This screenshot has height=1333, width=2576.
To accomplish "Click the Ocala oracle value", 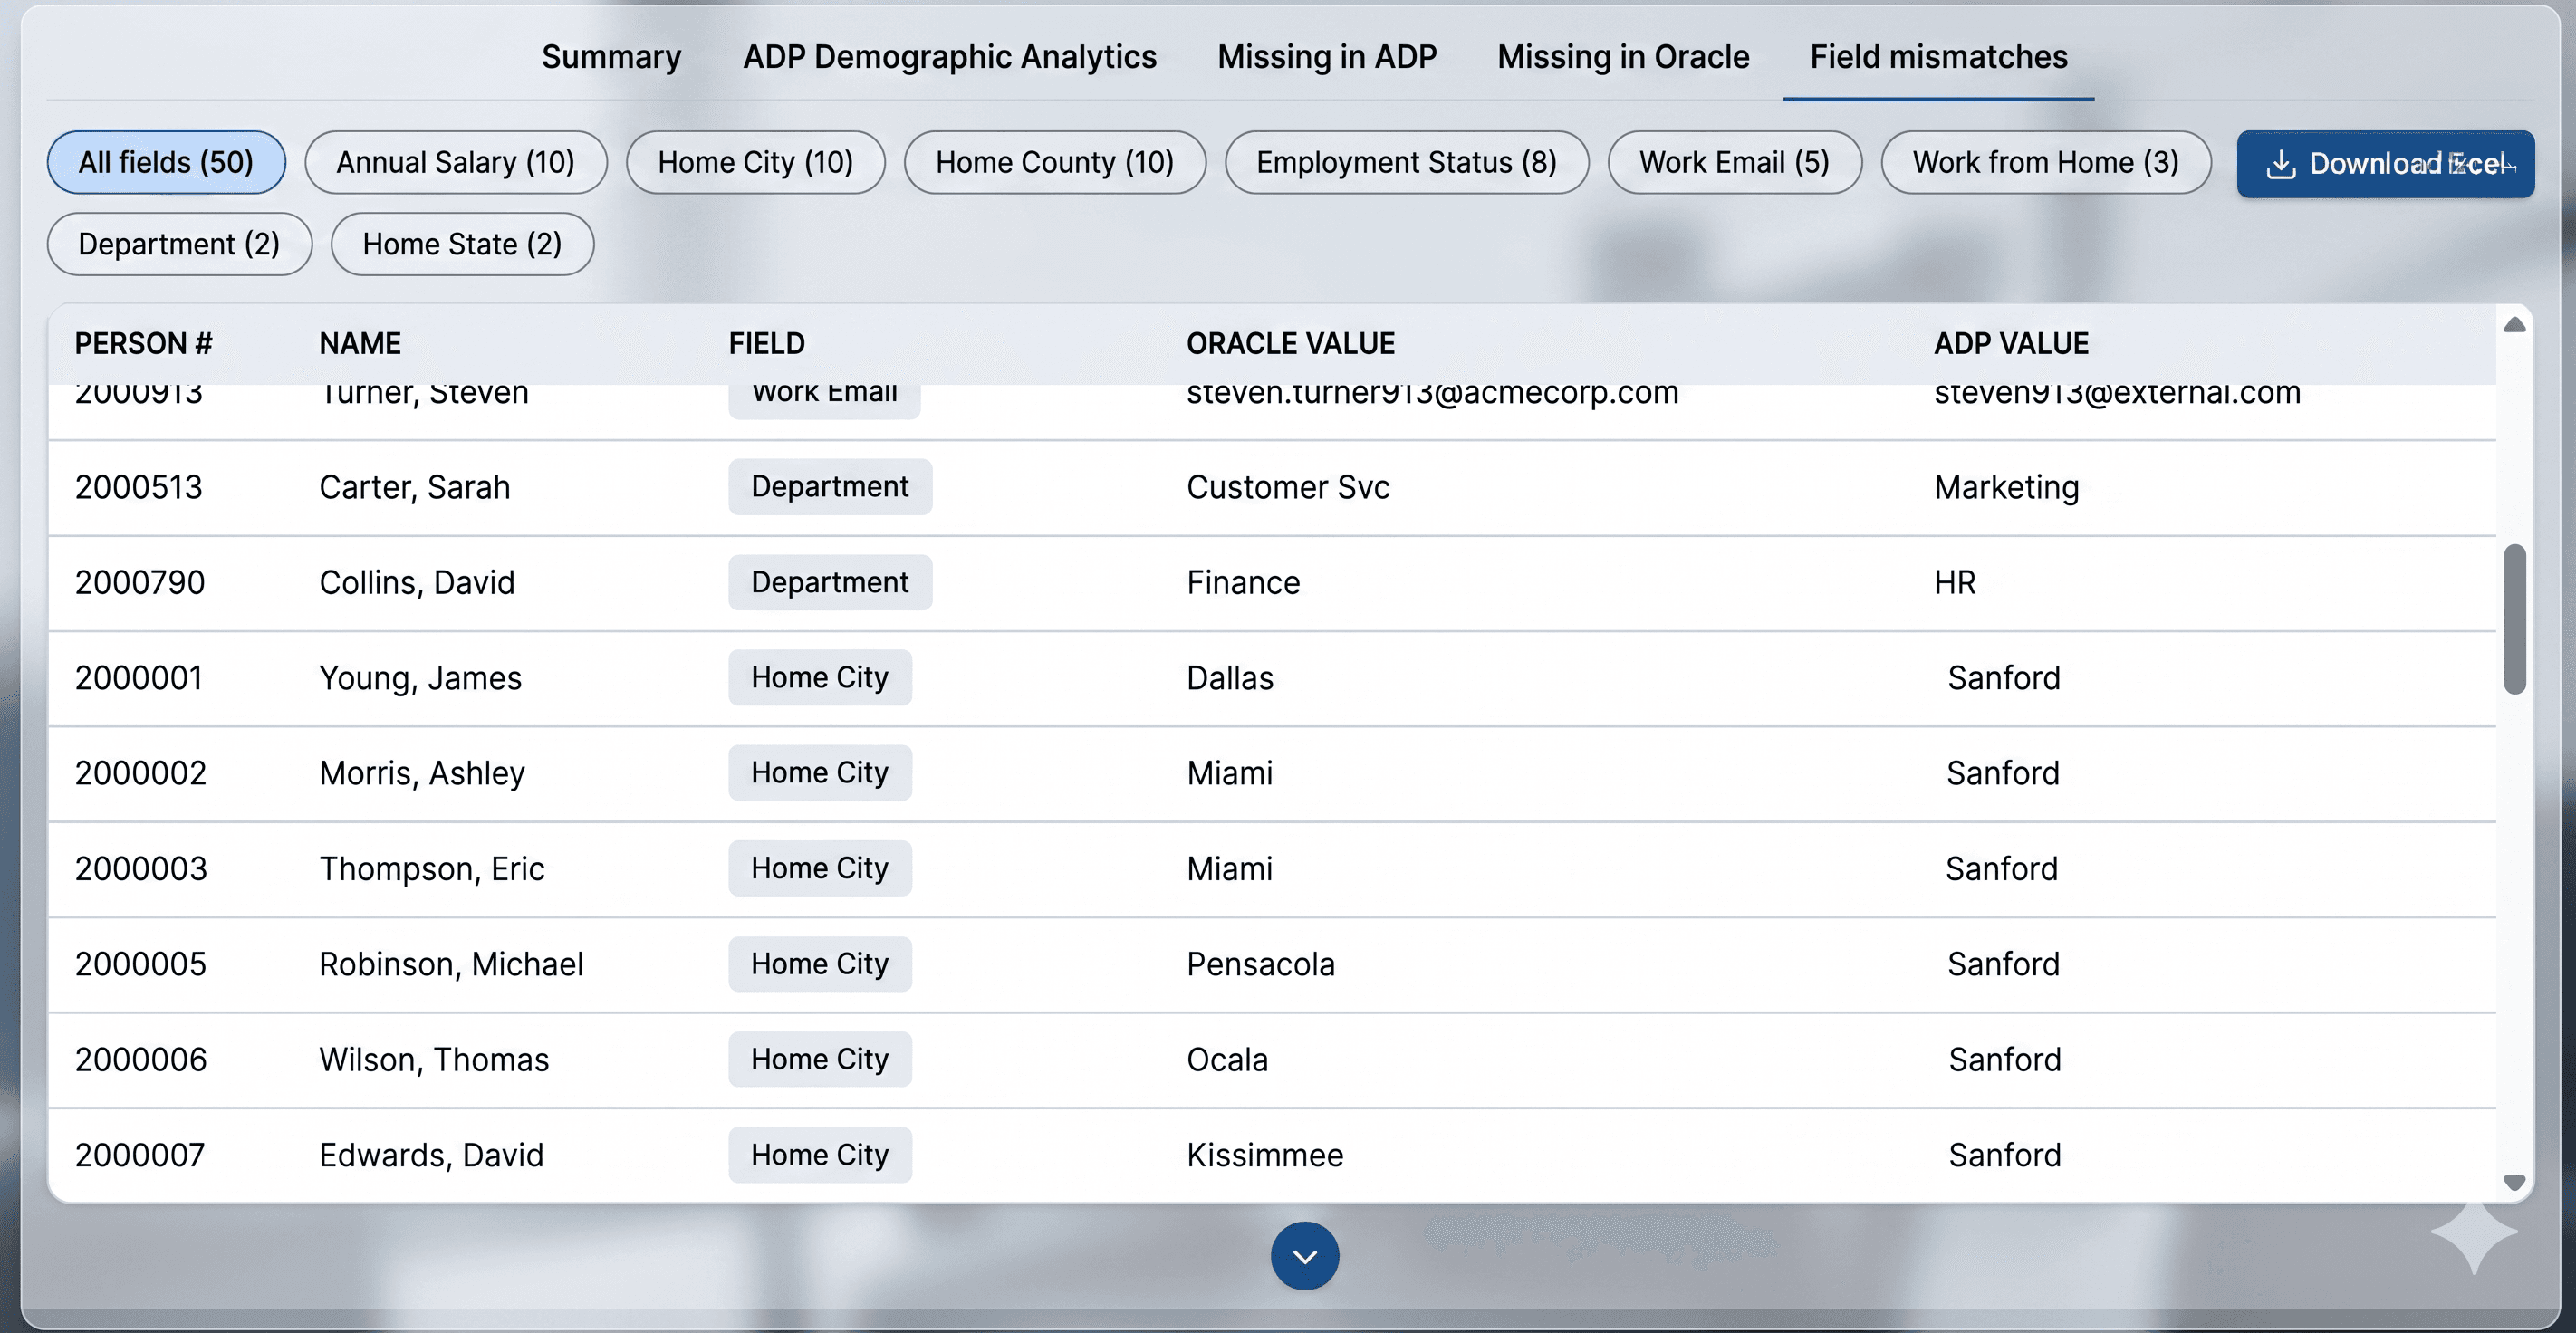I will (x=1227, y=1060).
